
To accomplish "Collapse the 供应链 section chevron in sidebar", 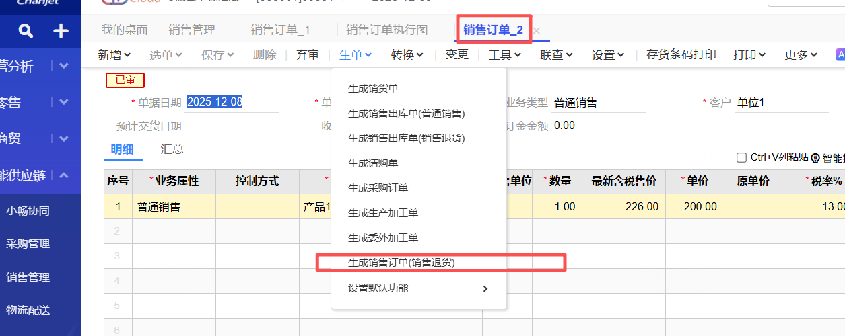I will point(64,175).
